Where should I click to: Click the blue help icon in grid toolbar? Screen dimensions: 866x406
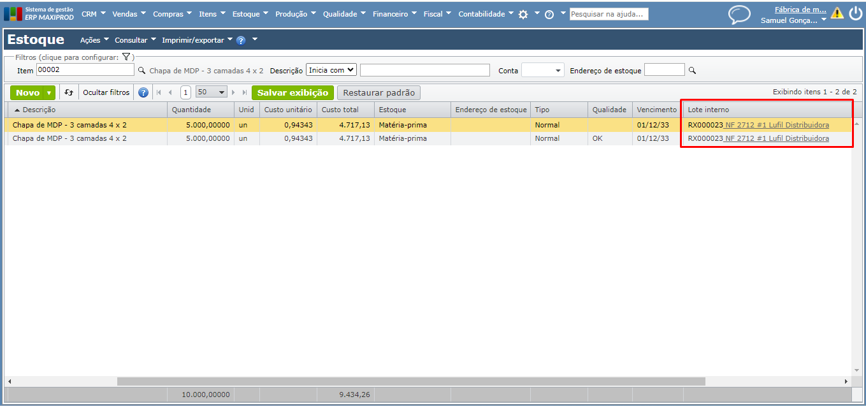coord(143,92)
